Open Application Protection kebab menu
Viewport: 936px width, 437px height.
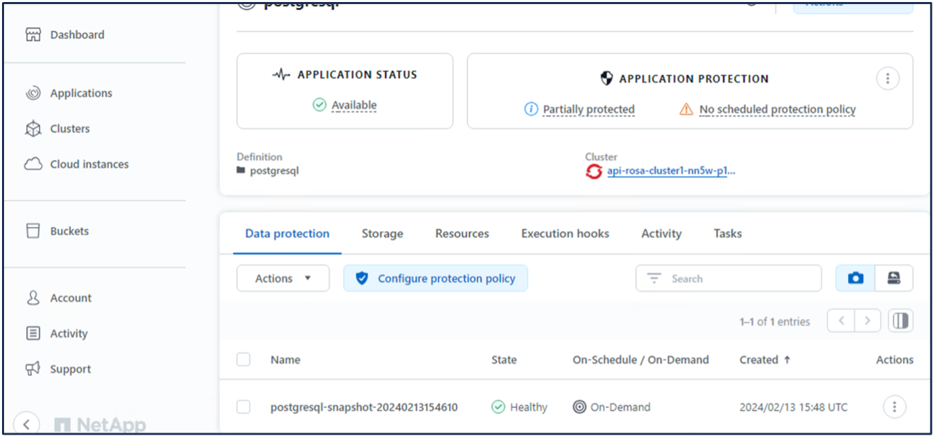pos(887,78)
